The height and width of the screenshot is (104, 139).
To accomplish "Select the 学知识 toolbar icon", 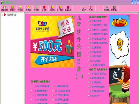I will pyautogui.click(x=20, y=8).
